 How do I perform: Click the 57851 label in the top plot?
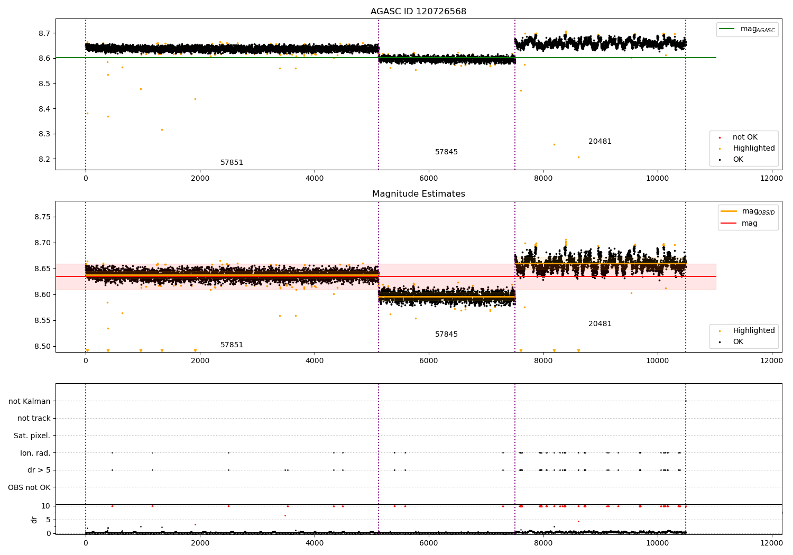pyautogui.click(x=232, y=163)
